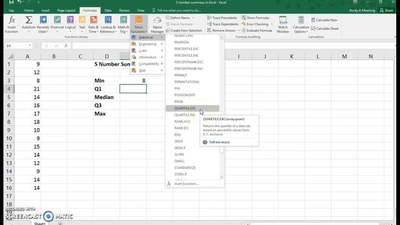Image resolution: width=400 pixels, height=225 pixels.
Task: Click the fx button beside formula bar
Action: tap(66, 46)
